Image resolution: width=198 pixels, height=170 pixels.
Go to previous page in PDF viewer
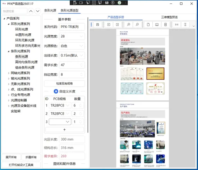click(x=109, y=24)
